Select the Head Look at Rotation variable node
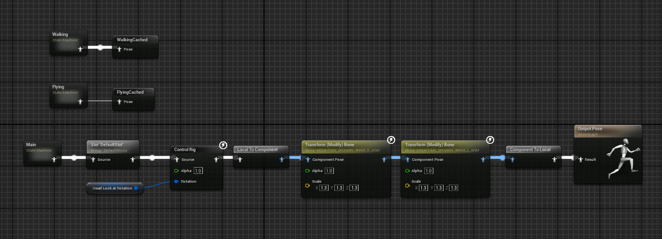662x239 pixels. pos(112,188)
